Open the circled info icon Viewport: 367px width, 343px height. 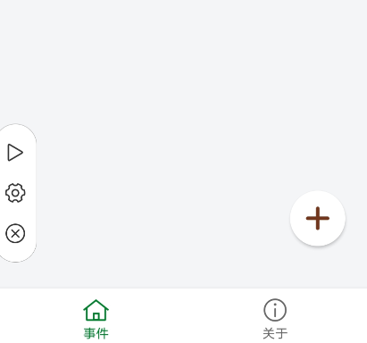tap(275, 310)
